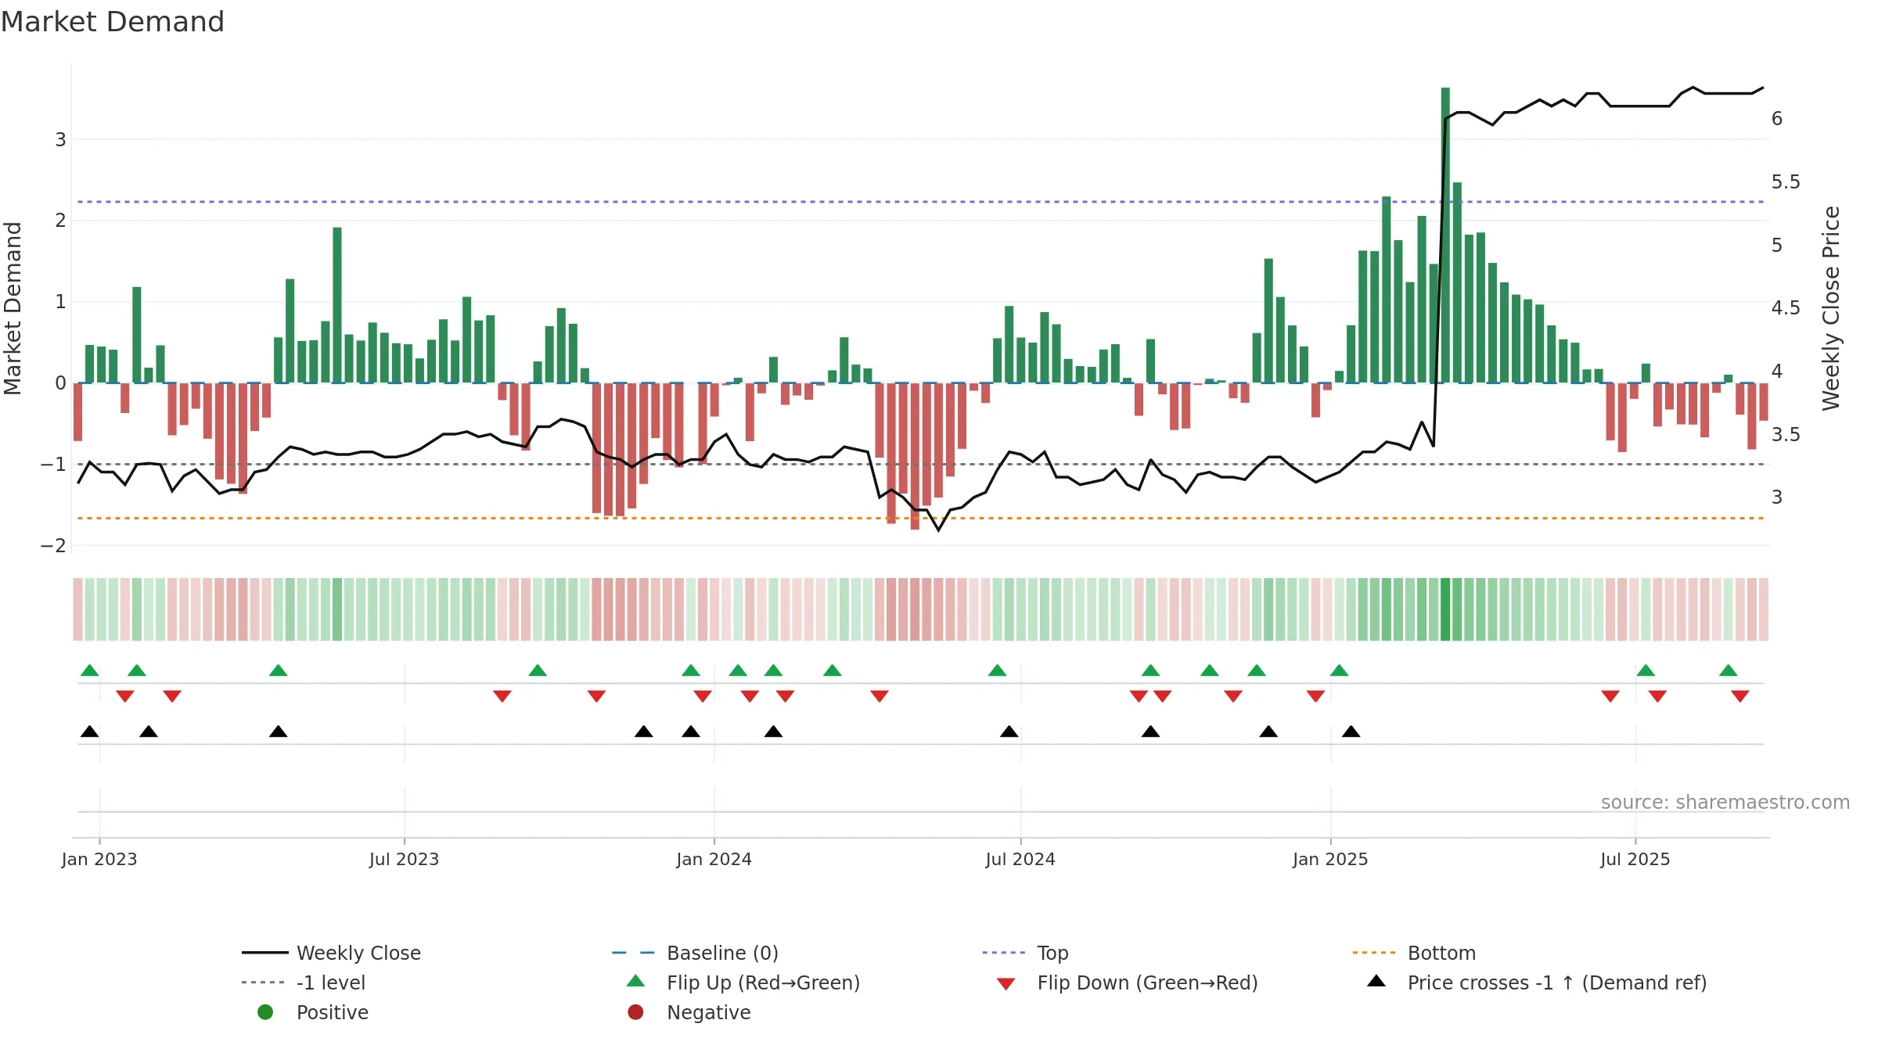Click the 'Jan 2025' x-axis label
This screenshot has height=1056, width=1878.
point(1330,860)
